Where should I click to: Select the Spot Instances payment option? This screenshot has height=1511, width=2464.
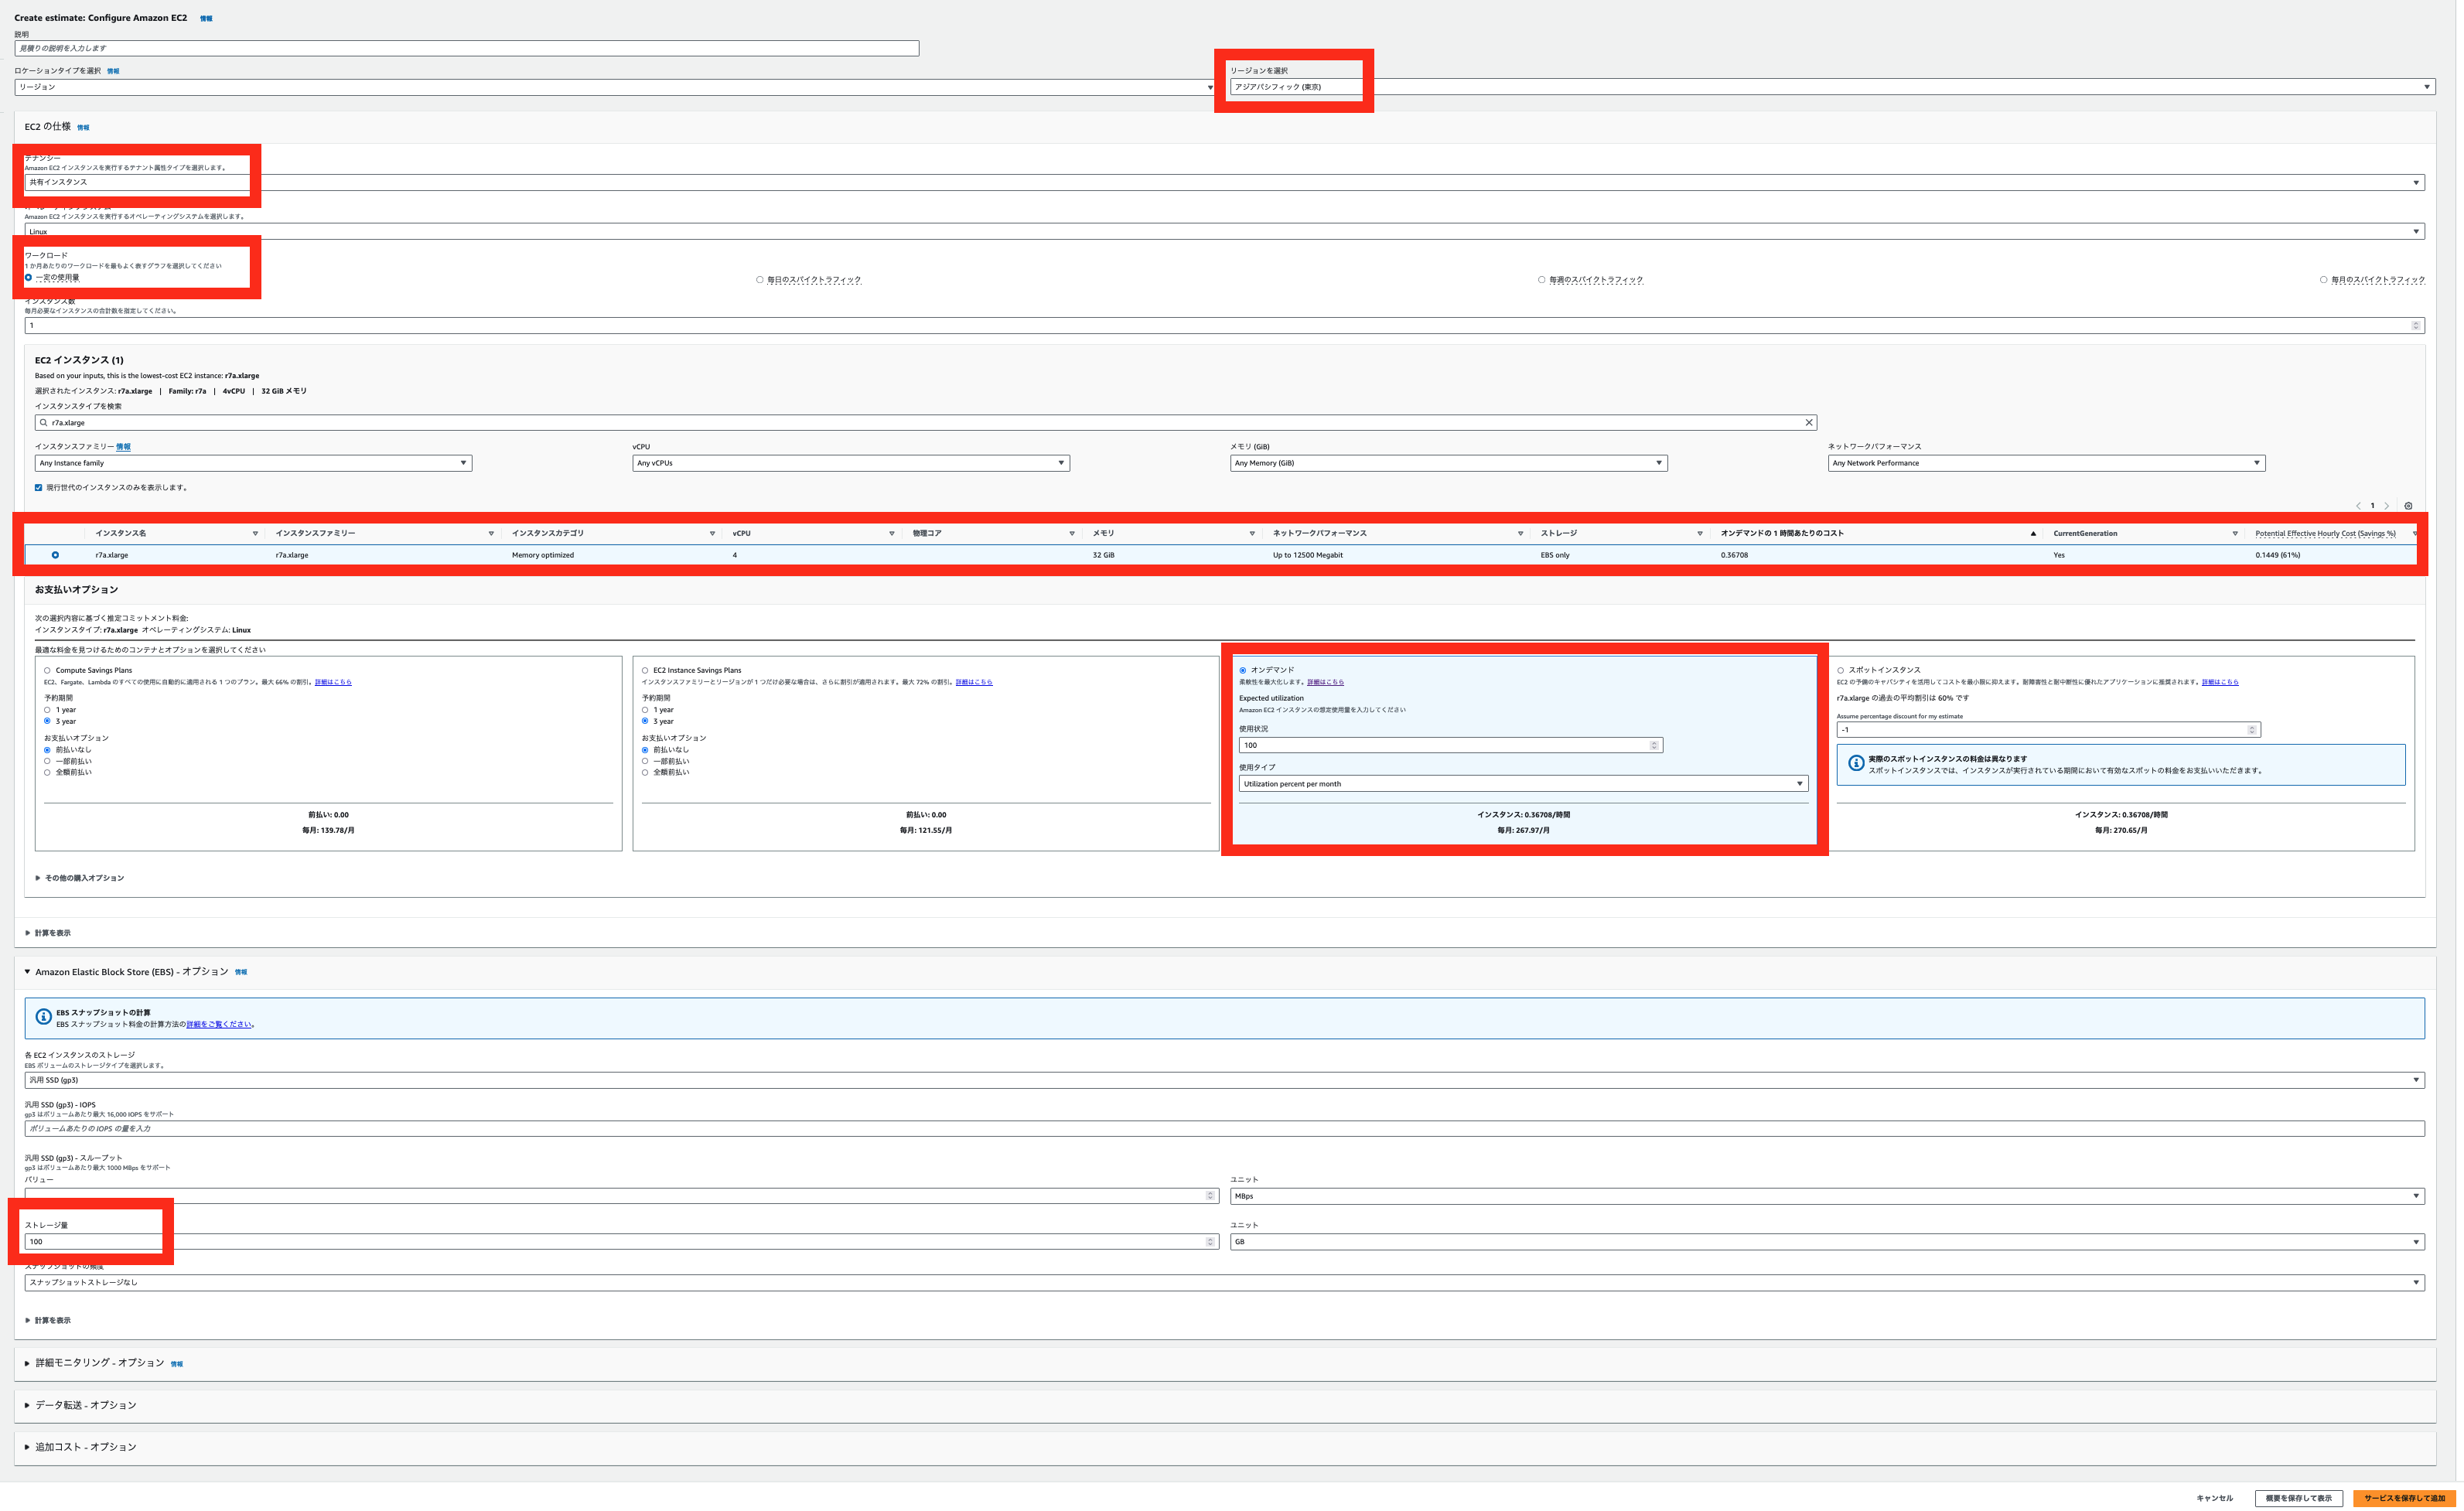[x=1841, y=671]
